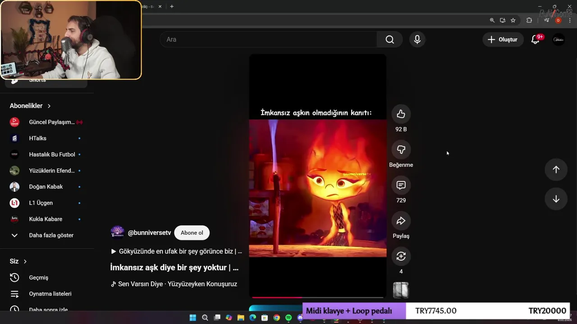This screenshot has height=324, width=577.
Task: Click Google Chrome icon in taskbar
Action: pyautogui.click(x=276, y=318)
